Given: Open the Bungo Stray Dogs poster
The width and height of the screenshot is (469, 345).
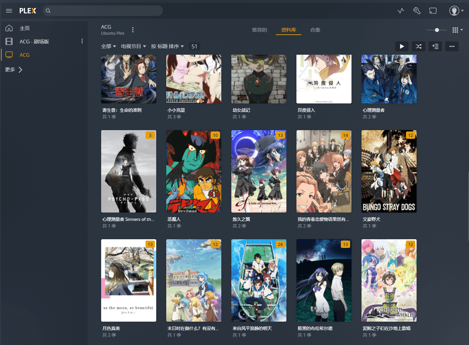Looking at the screenshot, I should tap(389, 171).
